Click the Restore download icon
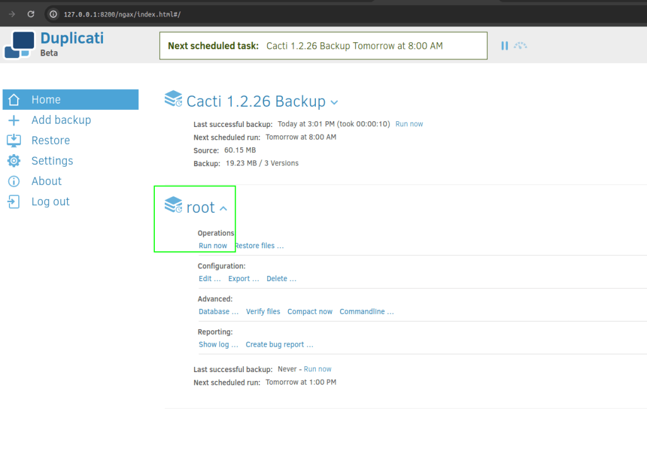The width and height of the screenshot is (647, 451). (x=14, y=140)
